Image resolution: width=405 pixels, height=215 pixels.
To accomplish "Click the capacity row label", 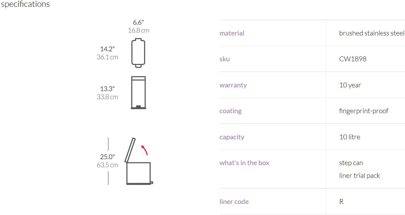I will (232, 137).
